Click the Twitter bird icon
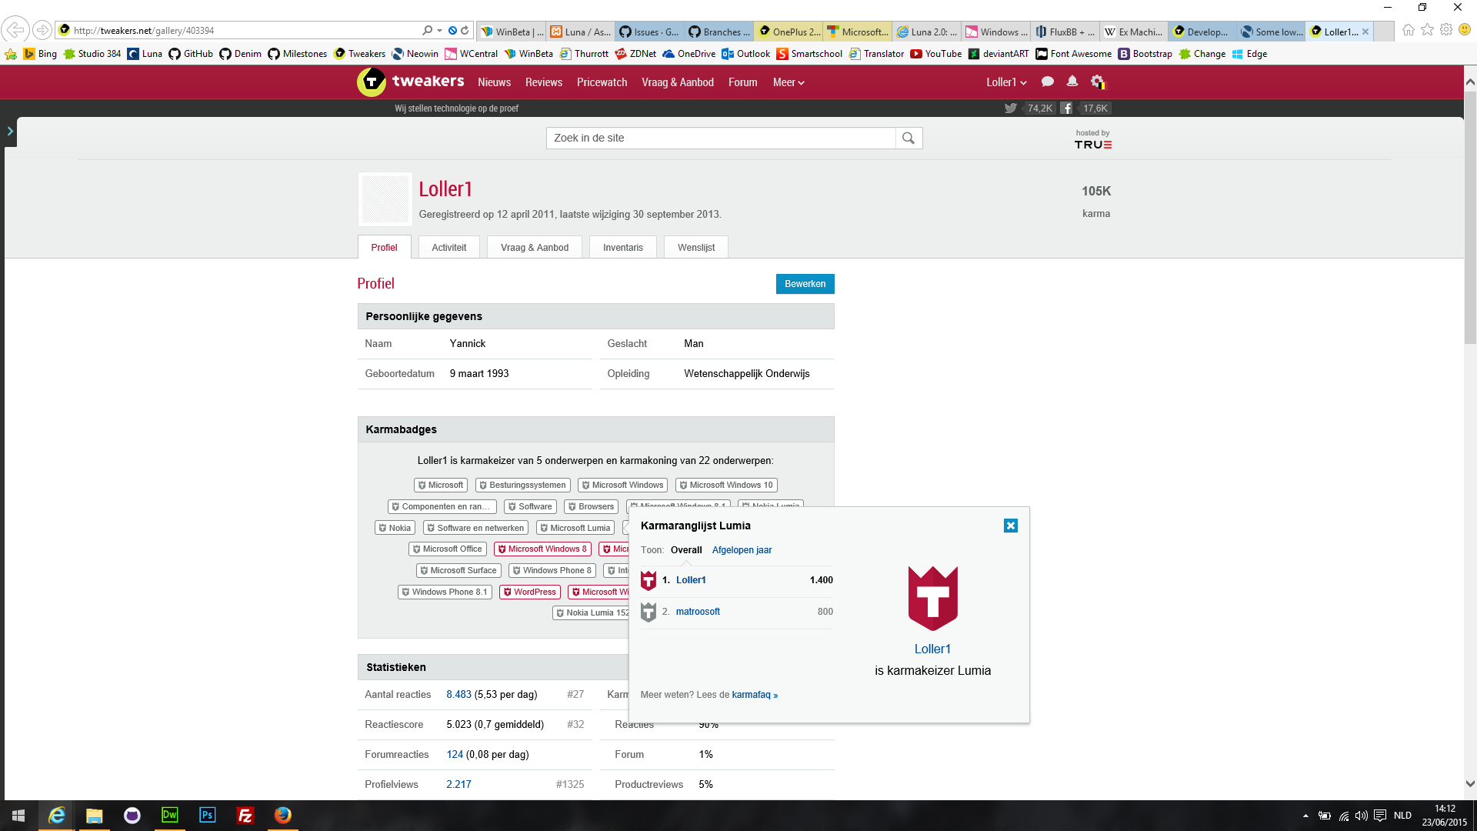The width and height of the screenshot is (1477, 831). pyautogui.click(x=1010, y=108)
